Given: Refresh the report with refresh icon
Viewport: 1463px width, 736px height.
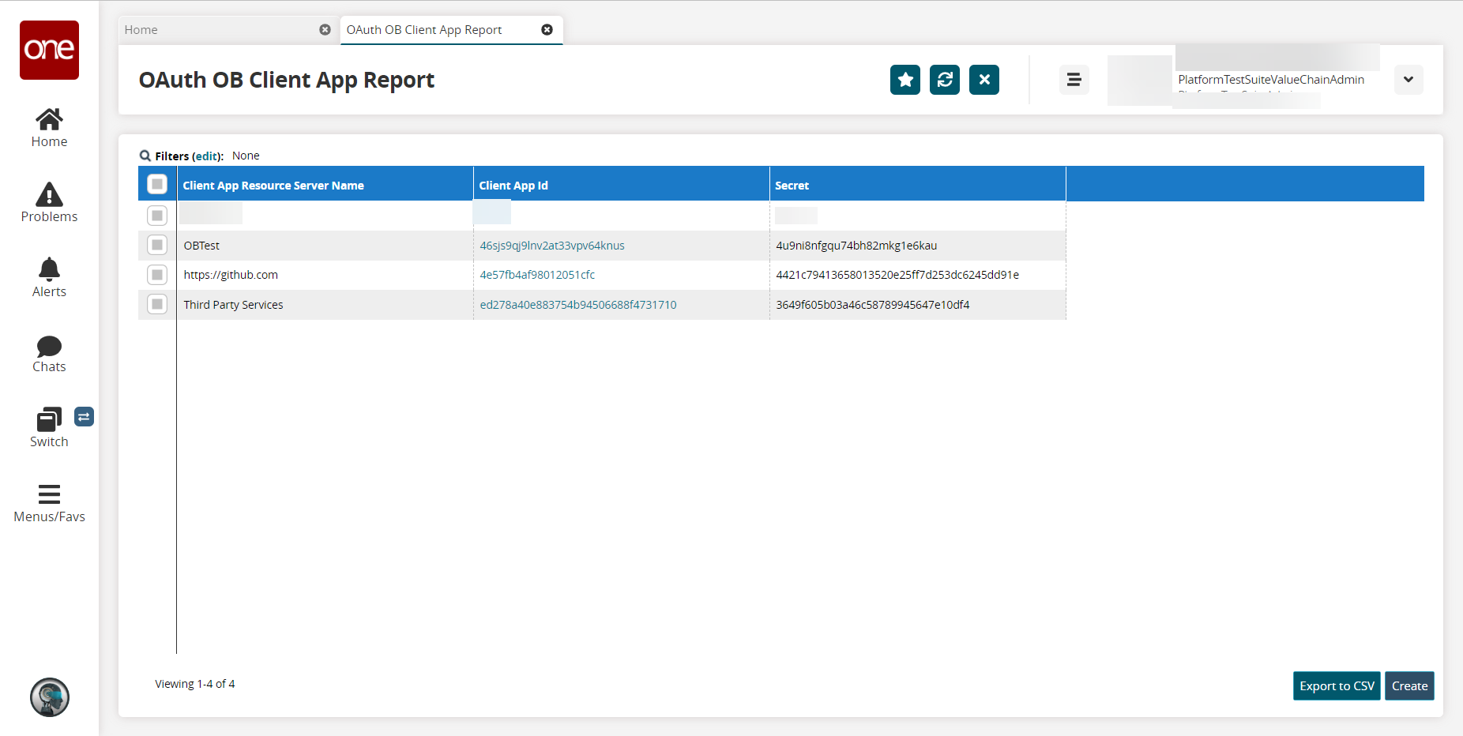Looking at the screenshot, I should click(945, 80).
